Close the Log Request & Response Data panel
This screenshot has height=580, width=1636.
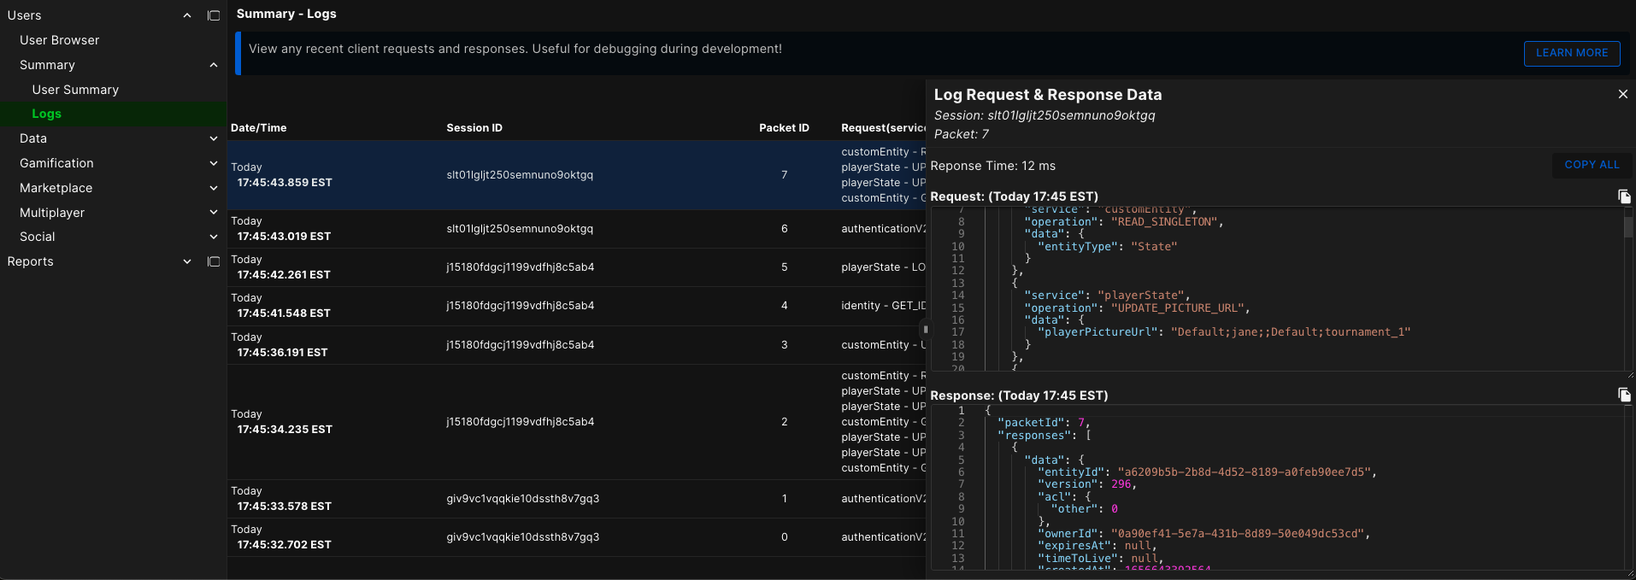coord(1623,94)
